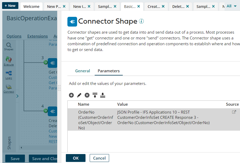
Task: Import parameters using the down-arrow icon
Action: [x=103, y=95]
